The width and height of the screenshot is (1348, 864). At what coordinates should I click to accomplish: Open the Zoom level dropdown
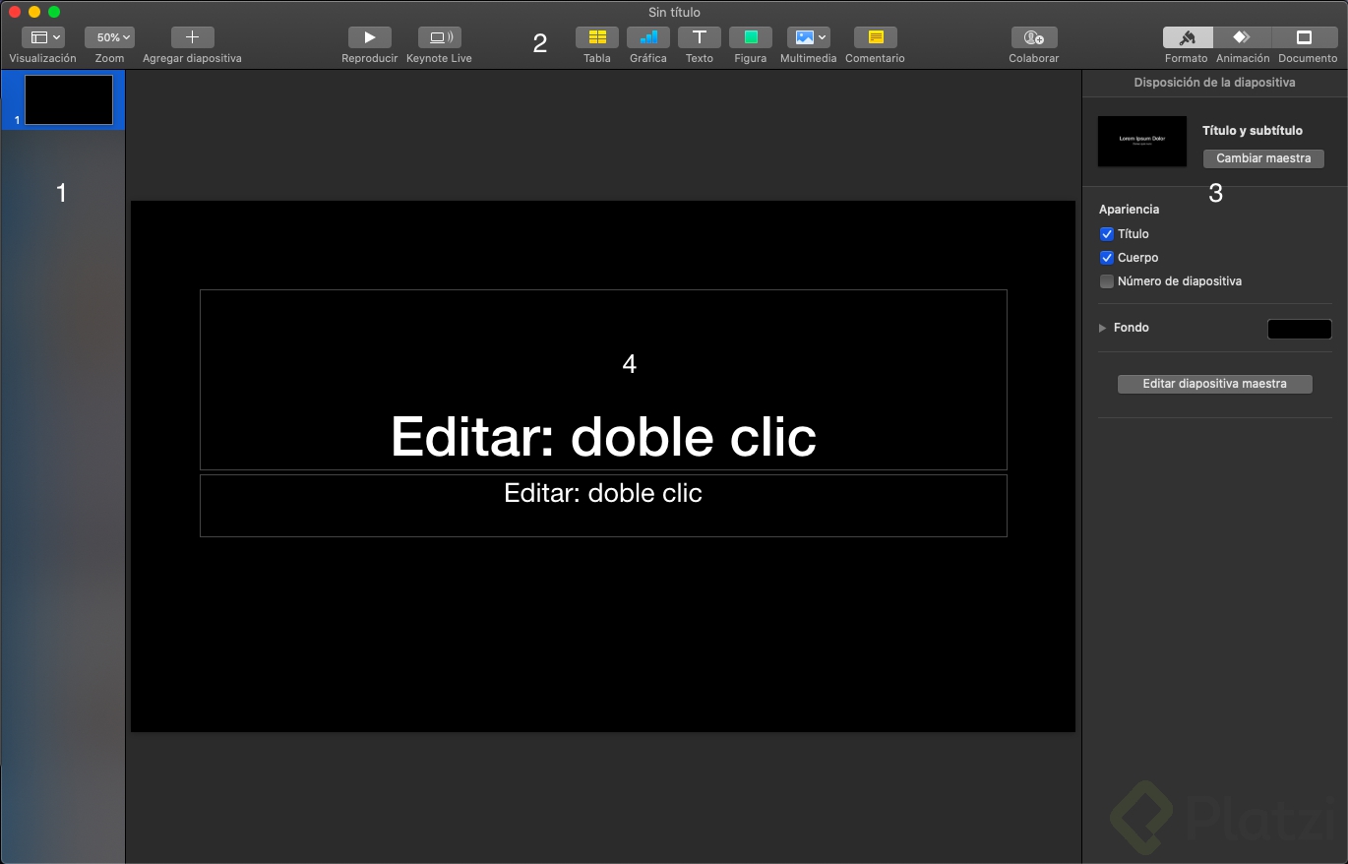(109, 36)
